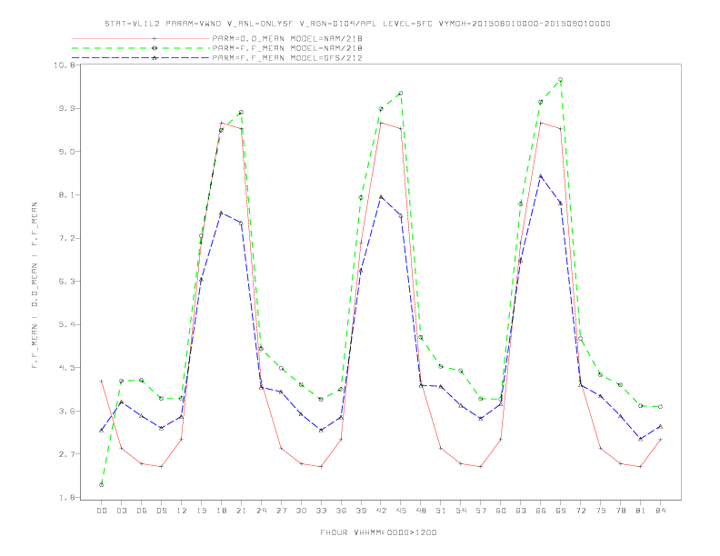
Task: Click x-axis forecast hour label 78
Action: point(620,511)
